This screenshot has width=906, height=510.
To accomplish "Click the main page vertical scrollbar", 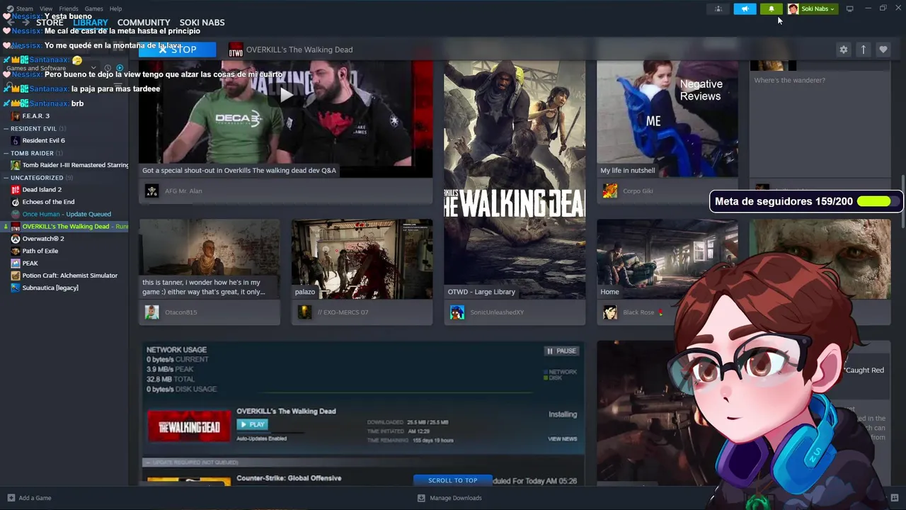I will point(902,202).
